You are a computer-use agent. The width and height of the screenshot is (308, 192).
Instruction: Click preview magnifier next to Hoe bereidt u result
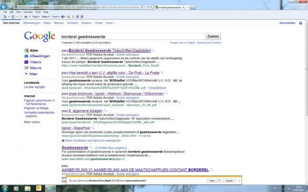coord(162,73)
